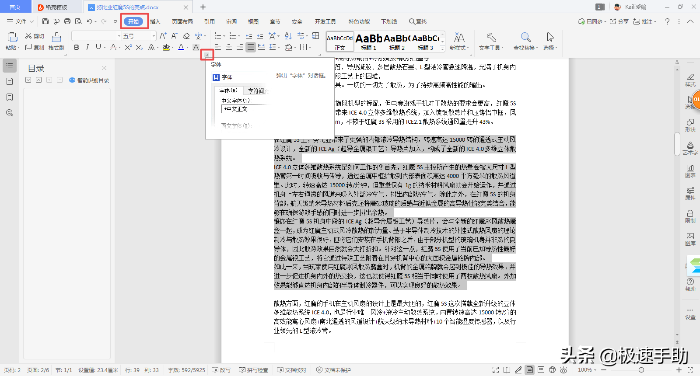Save the document with the save icon
Screen dimensions: 700x376
45,21
